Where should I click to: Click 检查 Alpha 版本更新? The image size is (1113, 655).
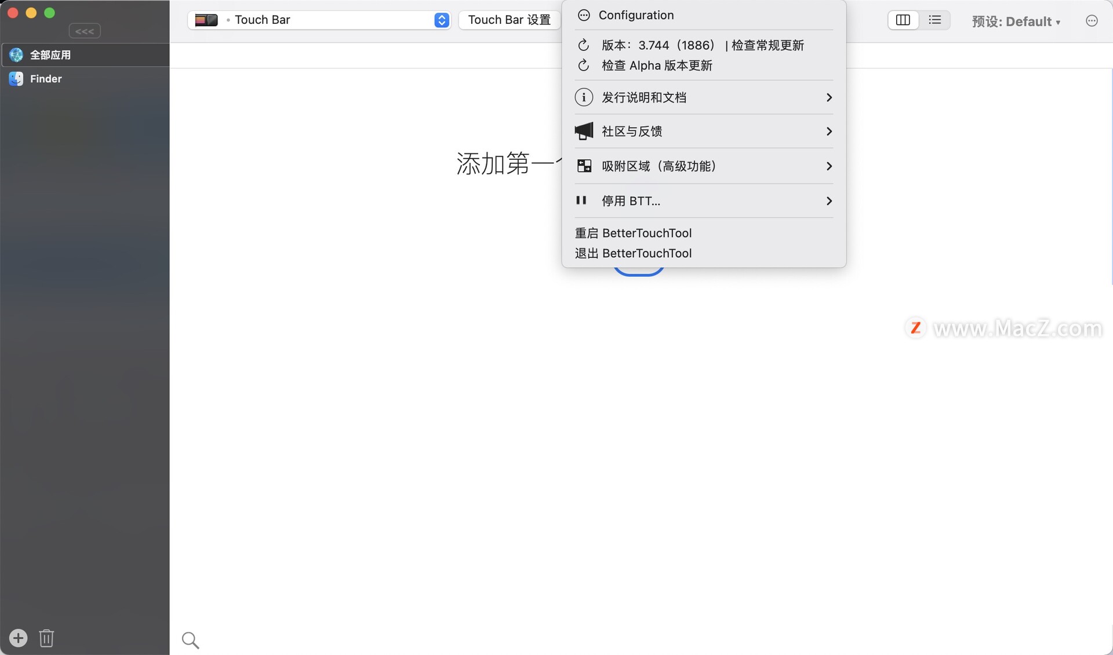[x=657, y=65]
